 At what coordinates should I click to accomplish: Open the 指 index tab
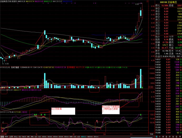173,137
